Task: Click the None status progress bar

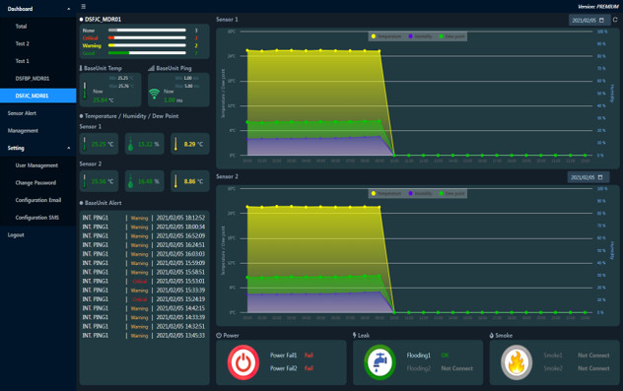Action: pos(147,31)
